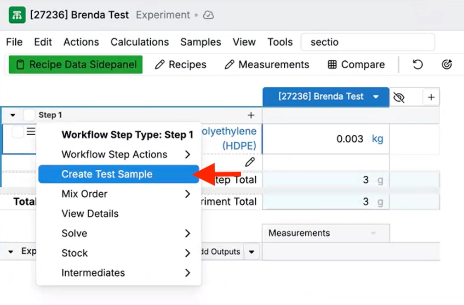Toggle the crossed-eye visibility icon
This screenshot has height=305, width=464.
click(x=399, y=97)
